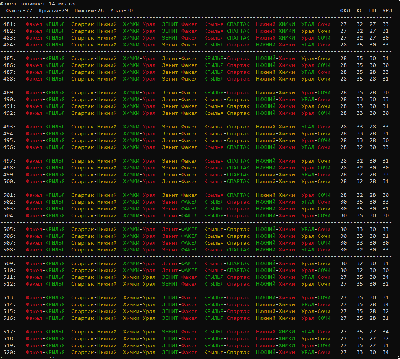This screenshot has width=400, height=359.
Task: Select "Нижний-ХИМКИ" in row 483
Action: [275, 38]
